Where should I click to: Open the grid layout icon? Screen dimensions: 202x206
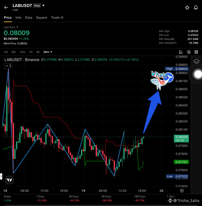[x=196, y=52]
